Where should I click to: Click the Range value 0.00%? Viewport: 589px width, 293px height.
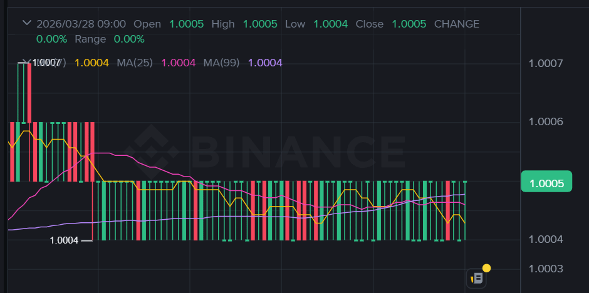pyautogui.click(x=129, y=39)
